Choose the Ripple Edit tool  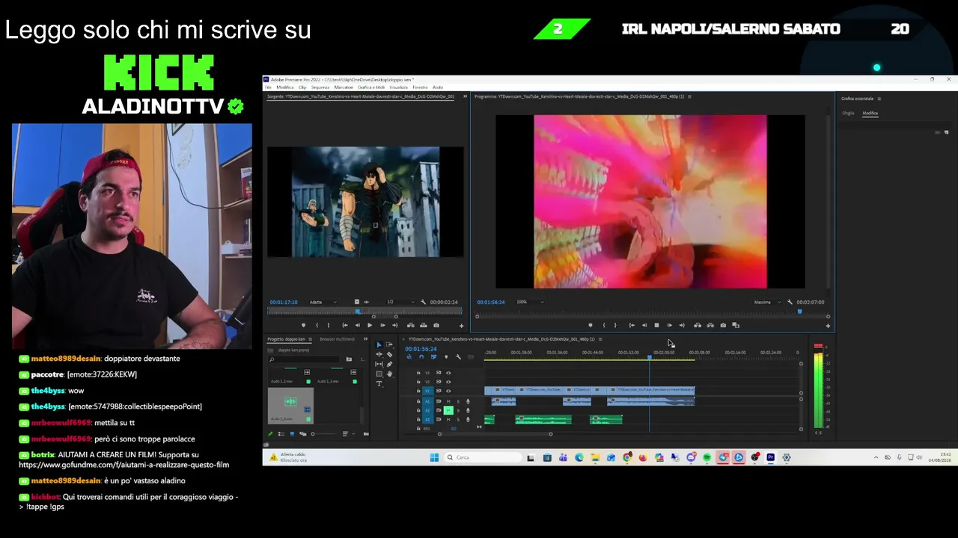[x=379, y=354]
